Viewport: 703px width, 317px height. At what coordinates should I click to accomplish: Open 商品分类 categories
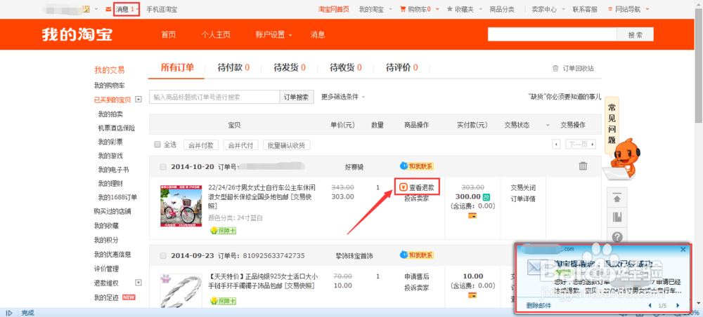pyautogui.click(x=502, y=9)
